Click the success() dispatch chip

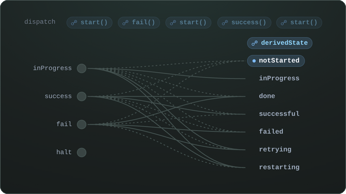pyautogui.click(x=244, y=23)
